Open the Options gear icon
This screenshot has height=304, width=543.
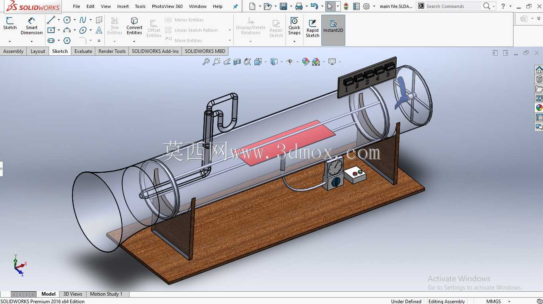[x=366, y=6]
